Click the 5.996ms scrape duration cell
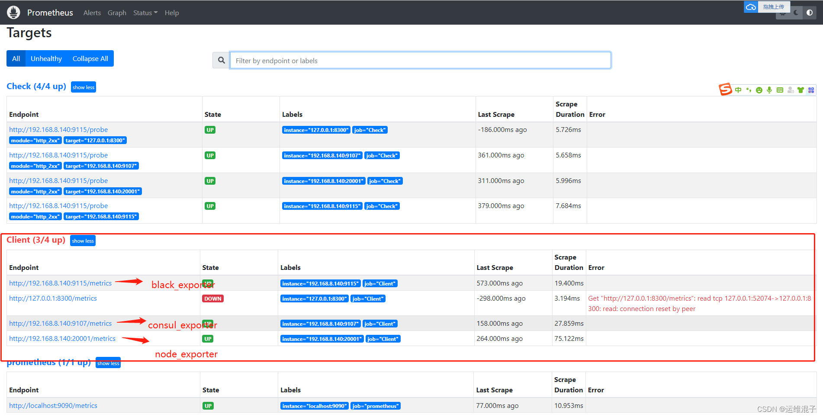 tap(569, 180)
